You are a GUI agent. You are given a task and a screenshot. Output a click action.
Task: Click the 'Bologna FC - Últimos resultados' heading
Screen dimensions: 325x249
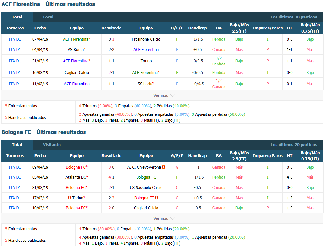point(44,132)
